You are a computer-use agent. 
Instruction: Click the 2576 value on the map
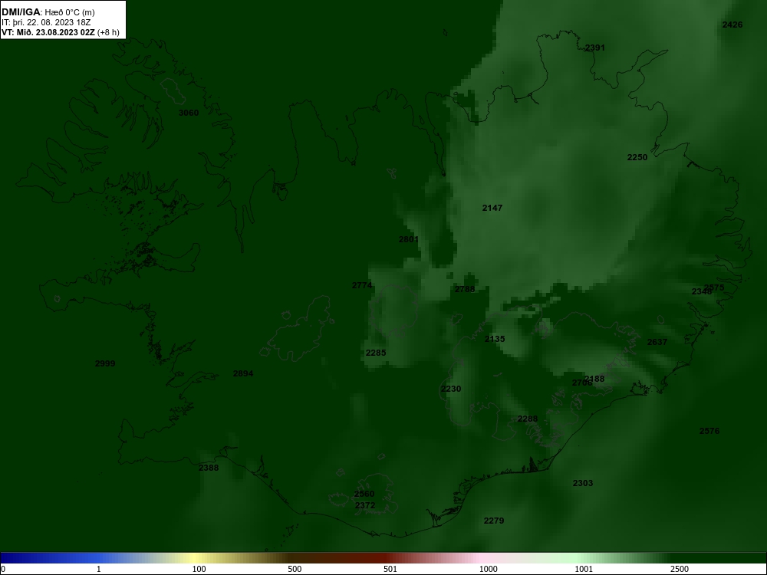709,431
